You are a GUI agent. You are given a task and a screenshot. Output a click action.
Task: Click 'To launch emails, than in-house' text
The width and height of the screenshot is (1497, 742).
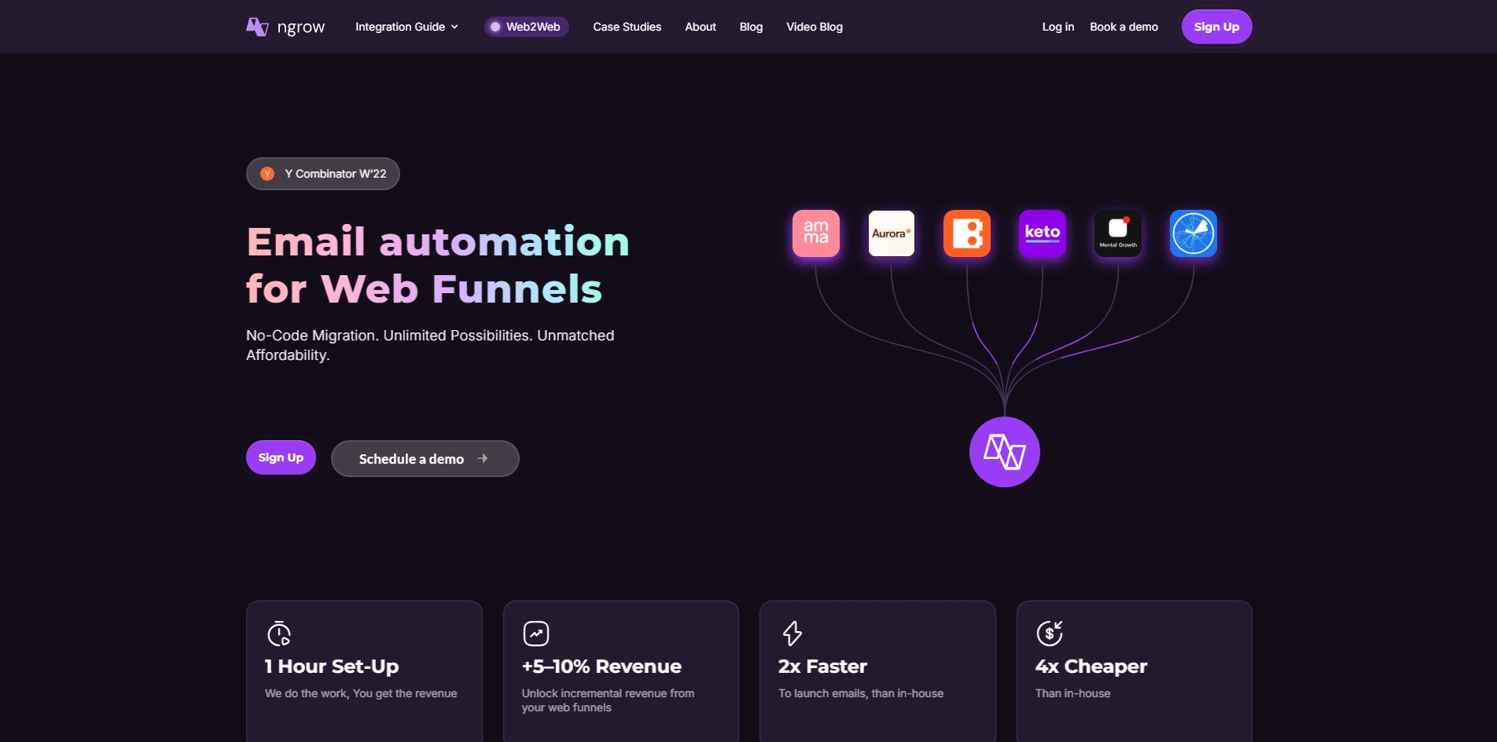861,693
